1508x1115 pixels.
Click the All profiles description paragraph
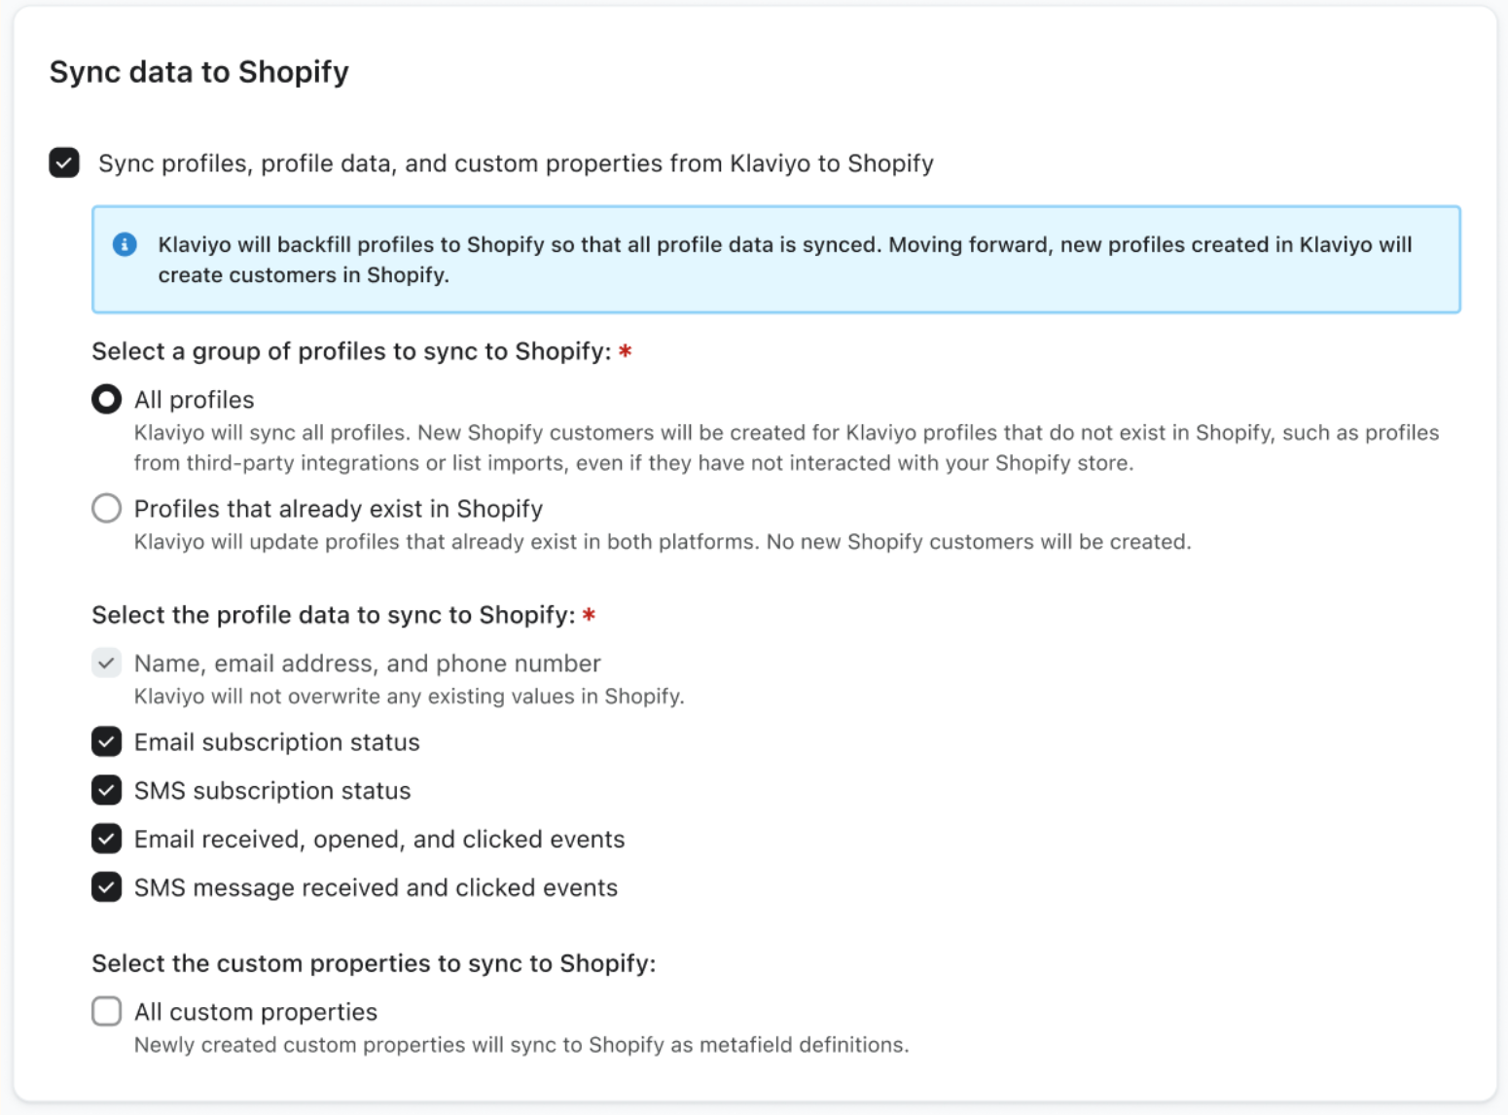[784, 448]
